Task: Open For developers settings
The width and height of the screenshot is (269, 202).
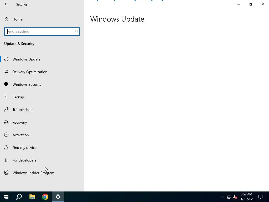Action: 42,160
